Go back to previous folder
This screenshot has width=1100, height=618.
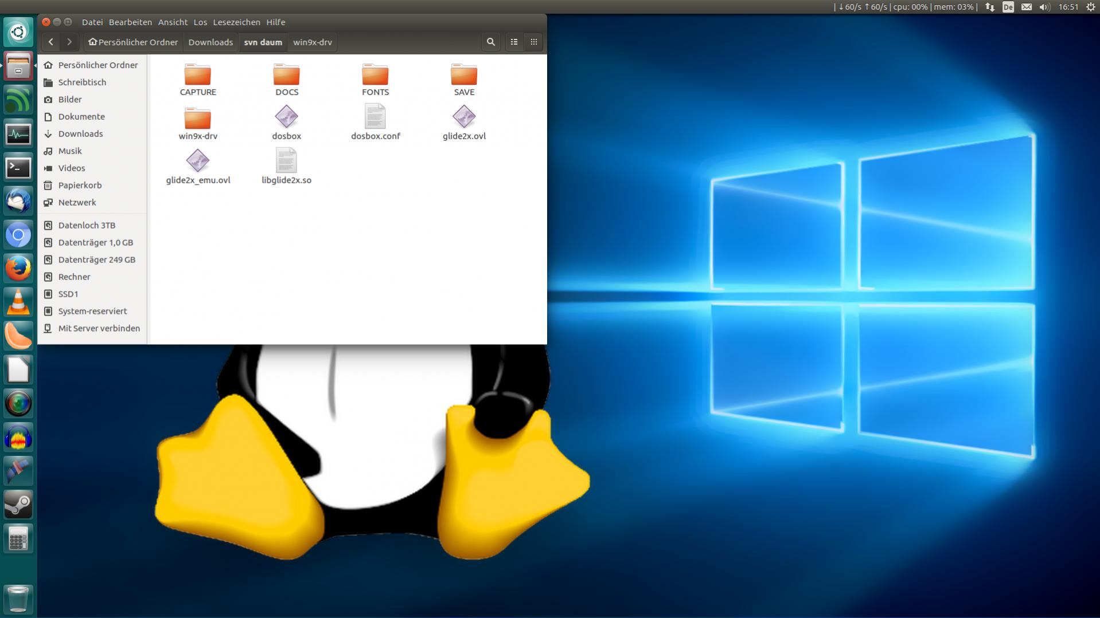point(51,42)
